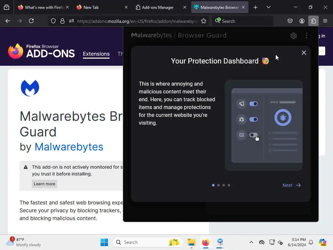The image size is (333, 250).
Task: Click the Malwarebytes blue M add-on icon
Action: pyautogui.click(x=30, y=88)
